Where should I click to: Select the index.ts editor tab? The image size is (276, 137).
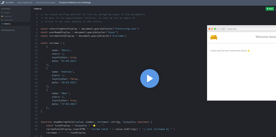point(38,9)
